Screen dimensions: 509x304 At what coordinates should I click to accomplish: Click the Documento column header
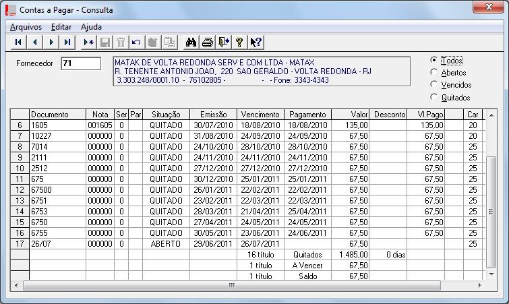[x=58, y=115]
